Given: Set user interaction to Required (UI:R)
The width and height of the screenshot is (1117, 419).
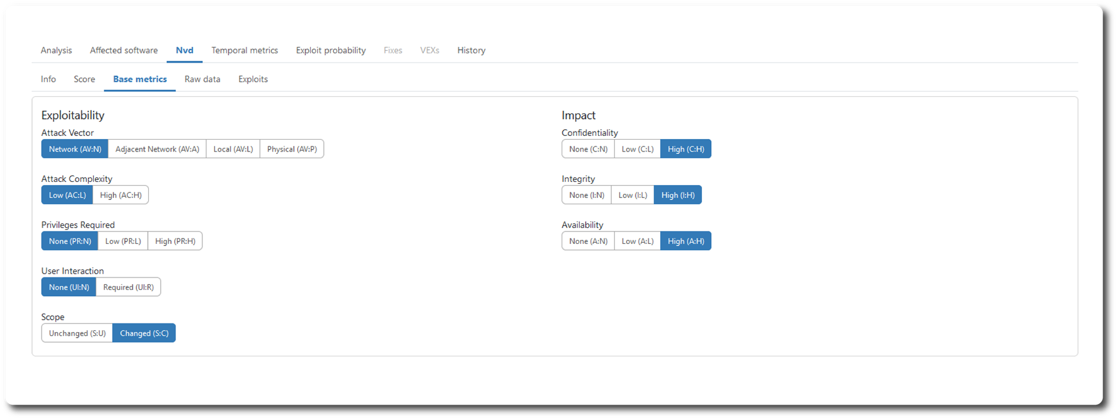Looking at the screenshot, I should (128, 287).
